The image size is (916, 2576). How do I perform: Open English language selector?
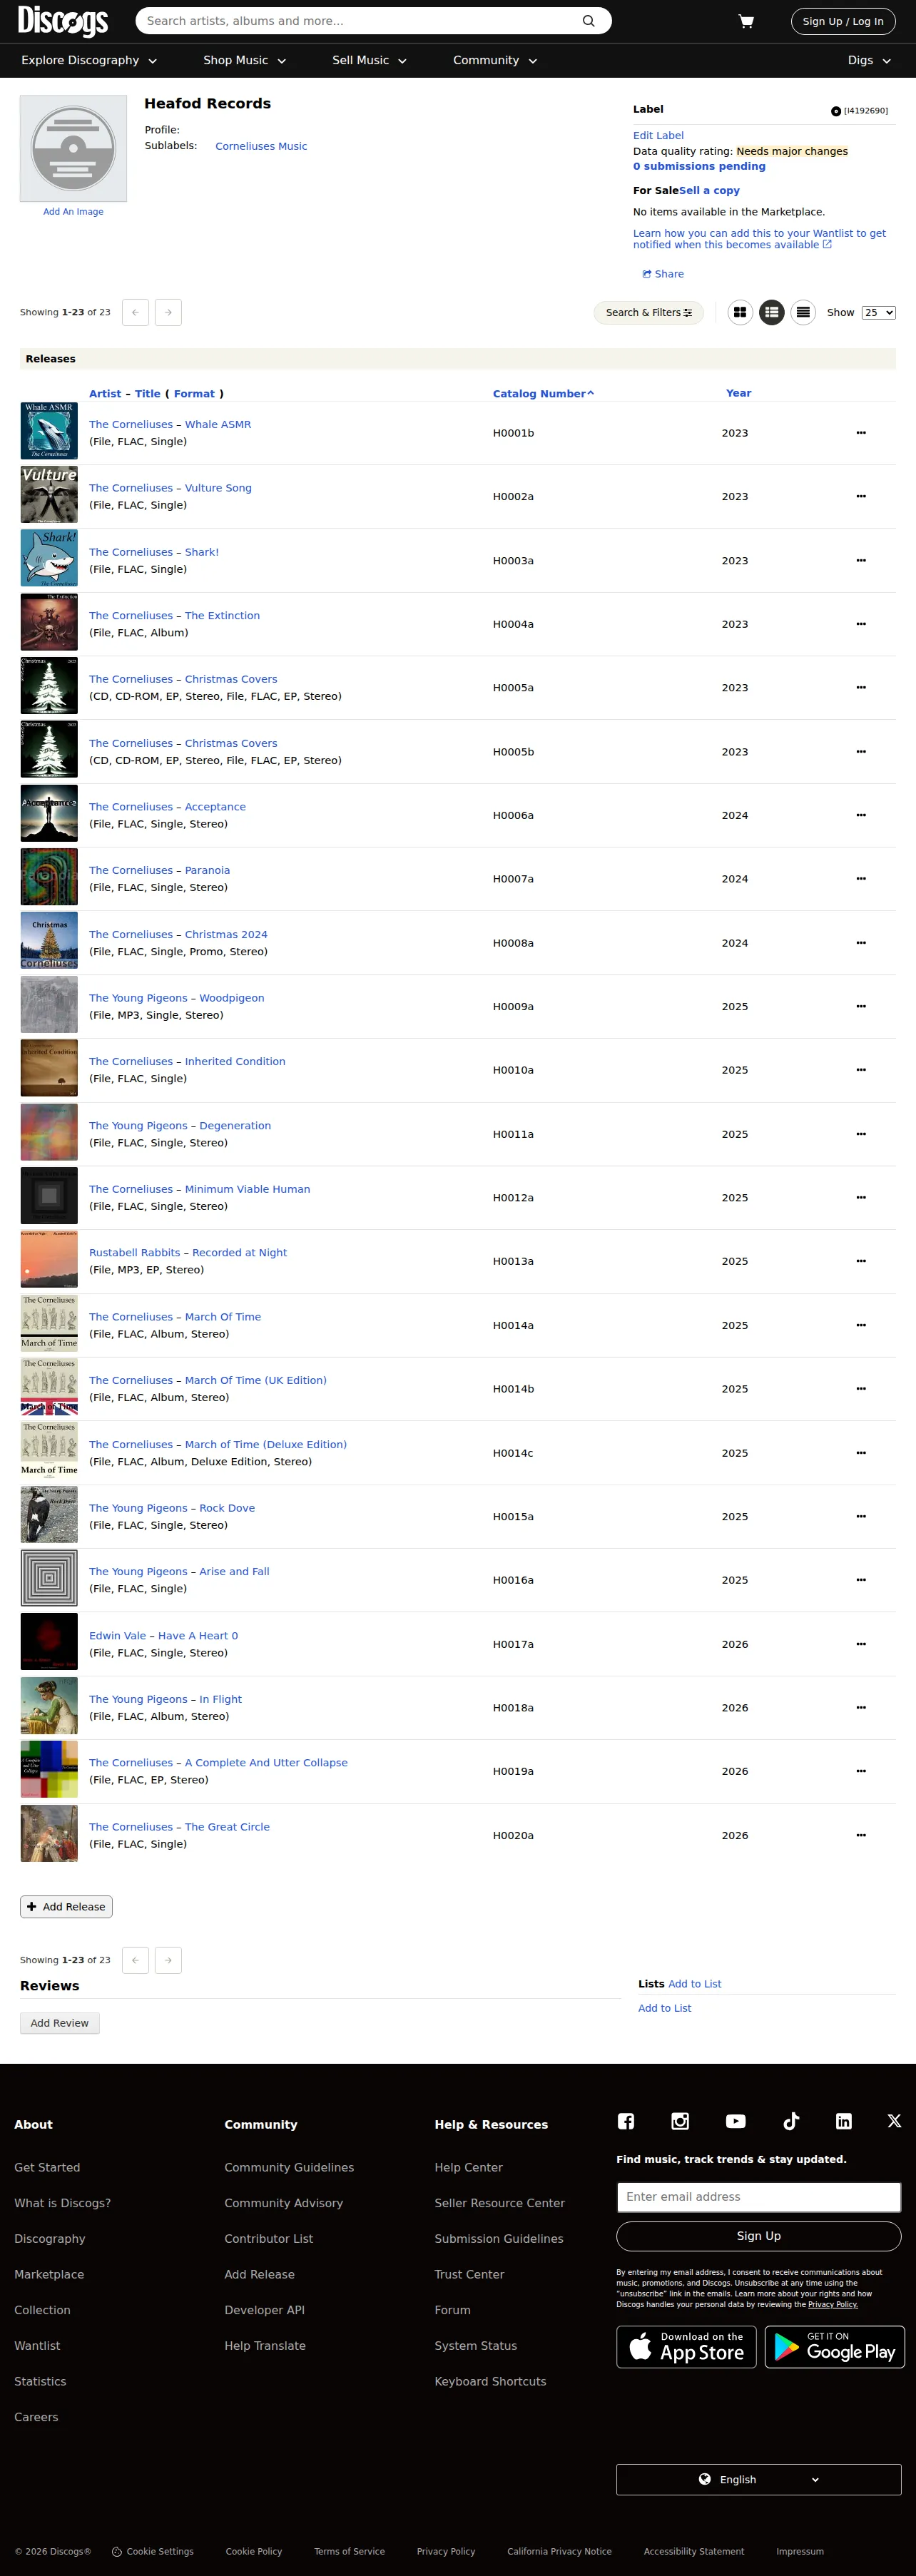coord(758,2479)
